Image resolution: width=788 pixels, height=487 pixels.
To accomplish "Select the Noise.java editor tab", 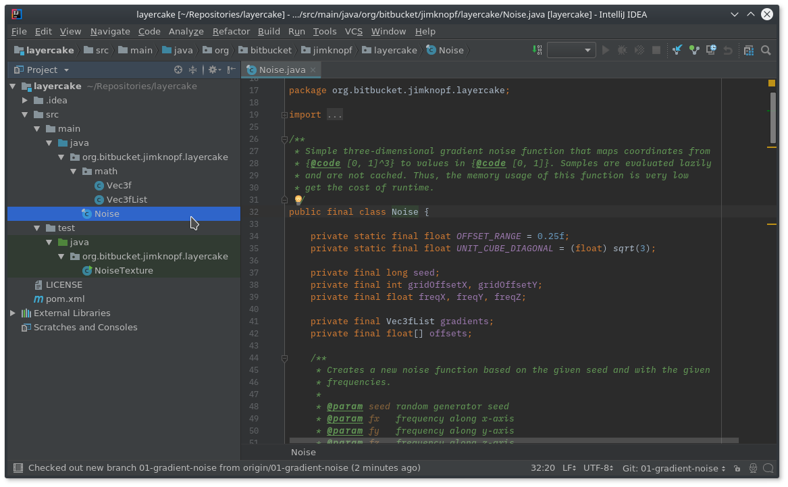I will point(282,70).
